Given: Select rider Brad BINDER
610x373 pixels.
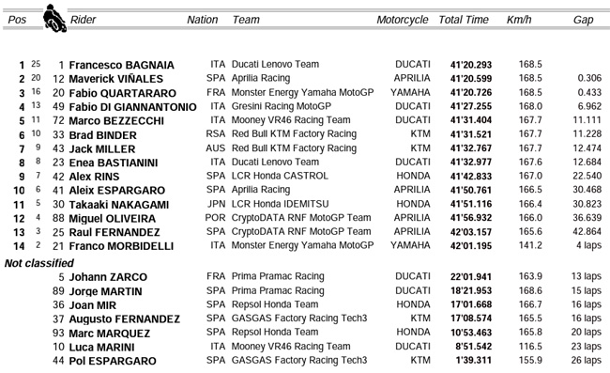Looking at the screenshot, I should pyautogui.click(x=102, y=135).
